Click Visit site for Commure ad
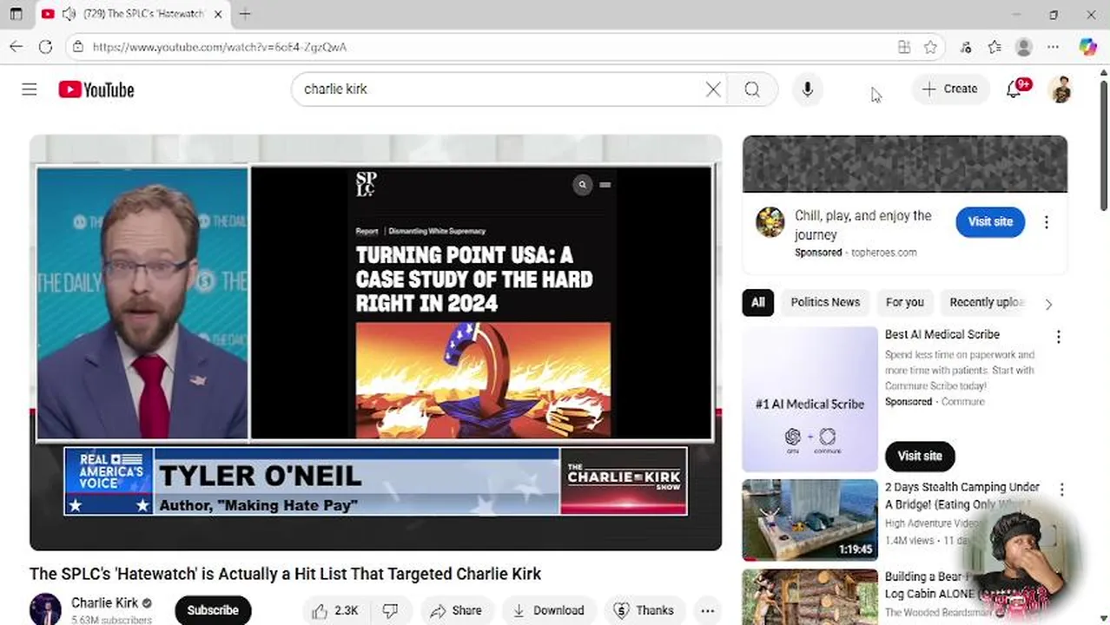Screen dimensions: 1110x625 (x=920, y=456)
